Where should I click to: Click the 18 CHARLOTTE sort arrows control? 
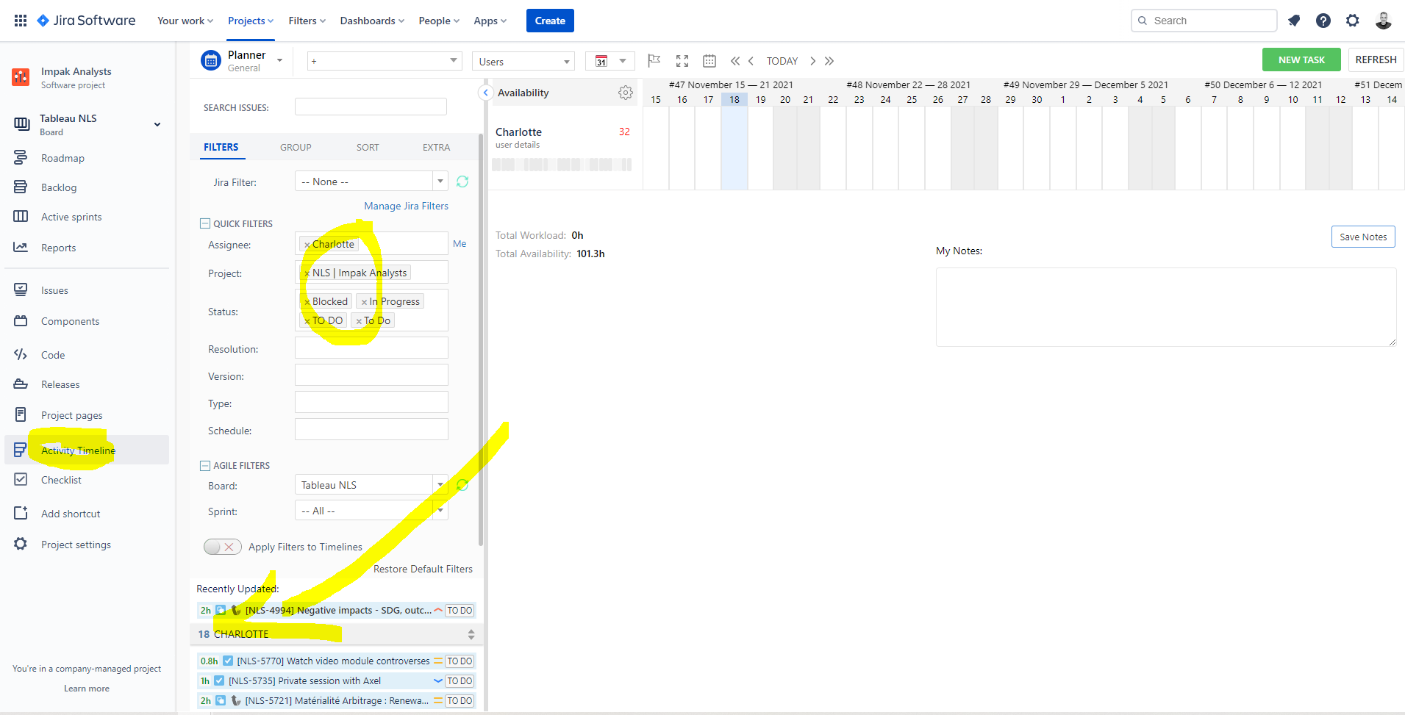[x=471, y=634]
